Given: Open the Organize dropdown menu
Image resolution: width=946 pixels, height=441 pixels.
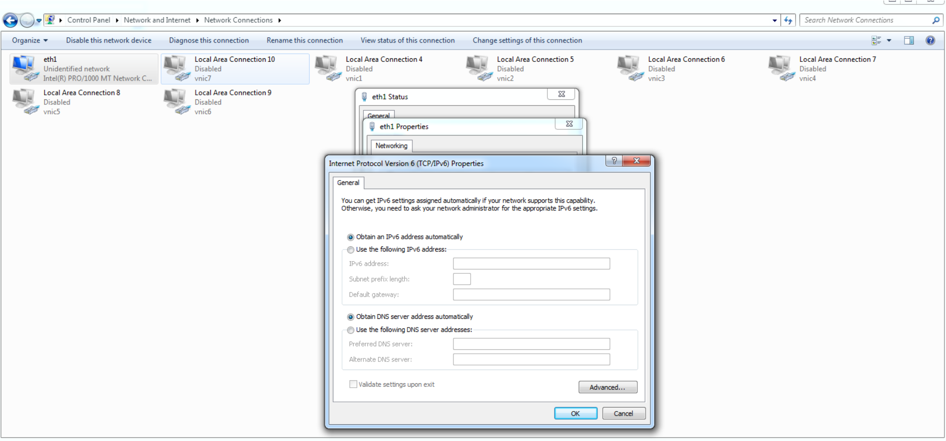Looking at the screenshot, I should pyautogui.click(x=29, y=41).
